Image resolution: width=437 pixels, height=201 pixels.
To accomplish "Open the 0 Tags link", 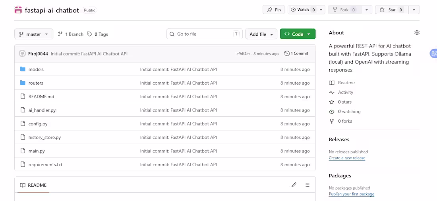I will click(97, 34).
